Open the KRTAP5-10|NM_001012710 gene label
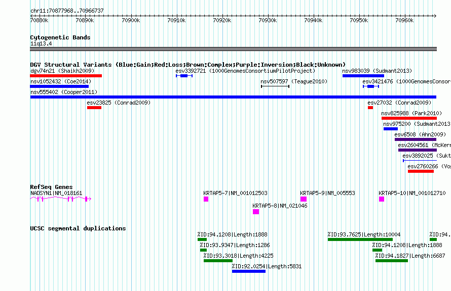451x291 pixels. [412, 193]
